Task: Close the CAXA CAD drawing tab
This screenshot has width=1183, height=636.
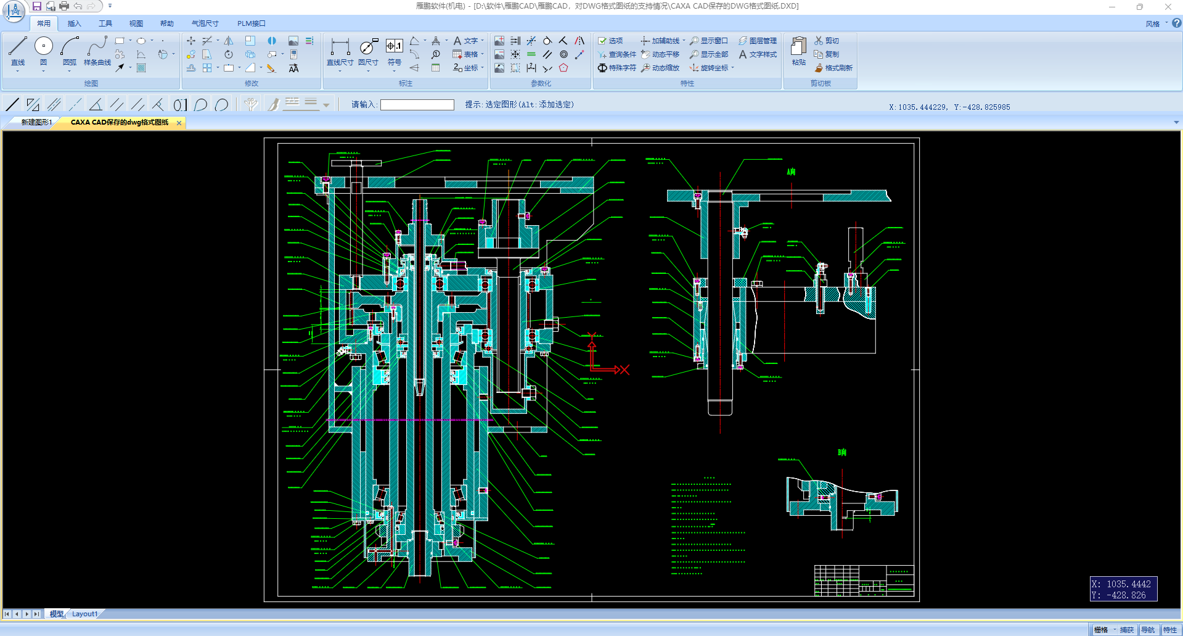Action: [x=179, y=123]
